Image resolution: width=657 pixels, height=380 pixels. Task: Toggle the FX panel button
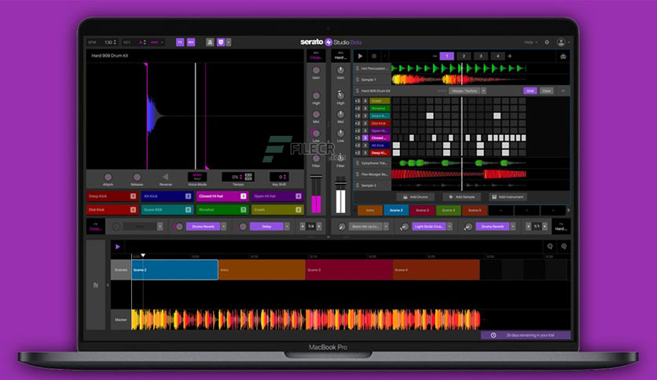click(179, 42)
